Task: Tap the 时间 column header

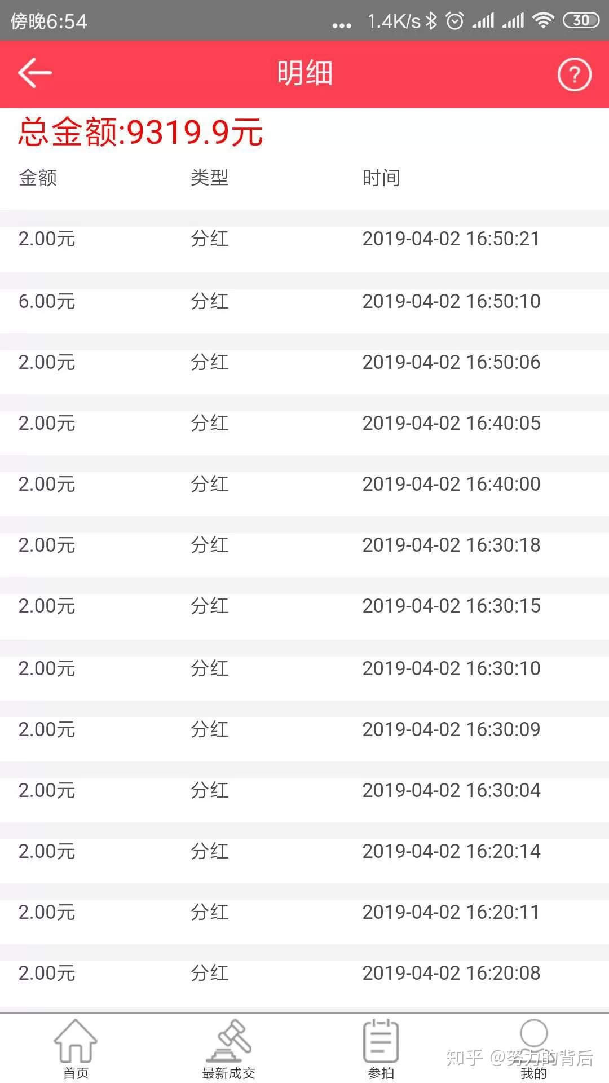Action: [381, 178]
